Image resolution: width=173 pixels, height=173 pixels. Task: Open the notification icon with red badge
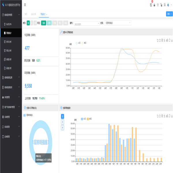tap(151, 5)
